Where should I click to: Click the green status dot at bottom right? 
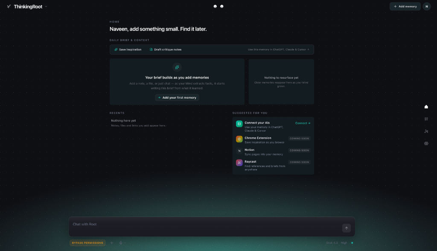[x=352, y=243]
